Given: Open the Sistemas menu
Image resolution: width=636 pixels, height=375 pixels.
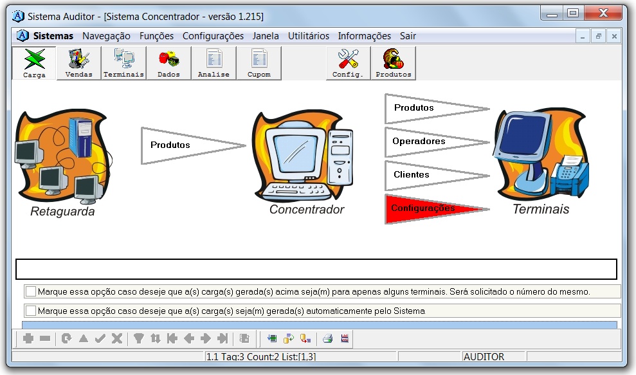Looking at the screenshot, I should 53,36.
